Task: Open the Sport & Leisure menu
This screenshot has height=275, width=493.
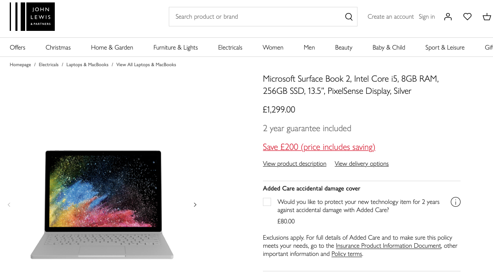Action: [x=445, y=48]
